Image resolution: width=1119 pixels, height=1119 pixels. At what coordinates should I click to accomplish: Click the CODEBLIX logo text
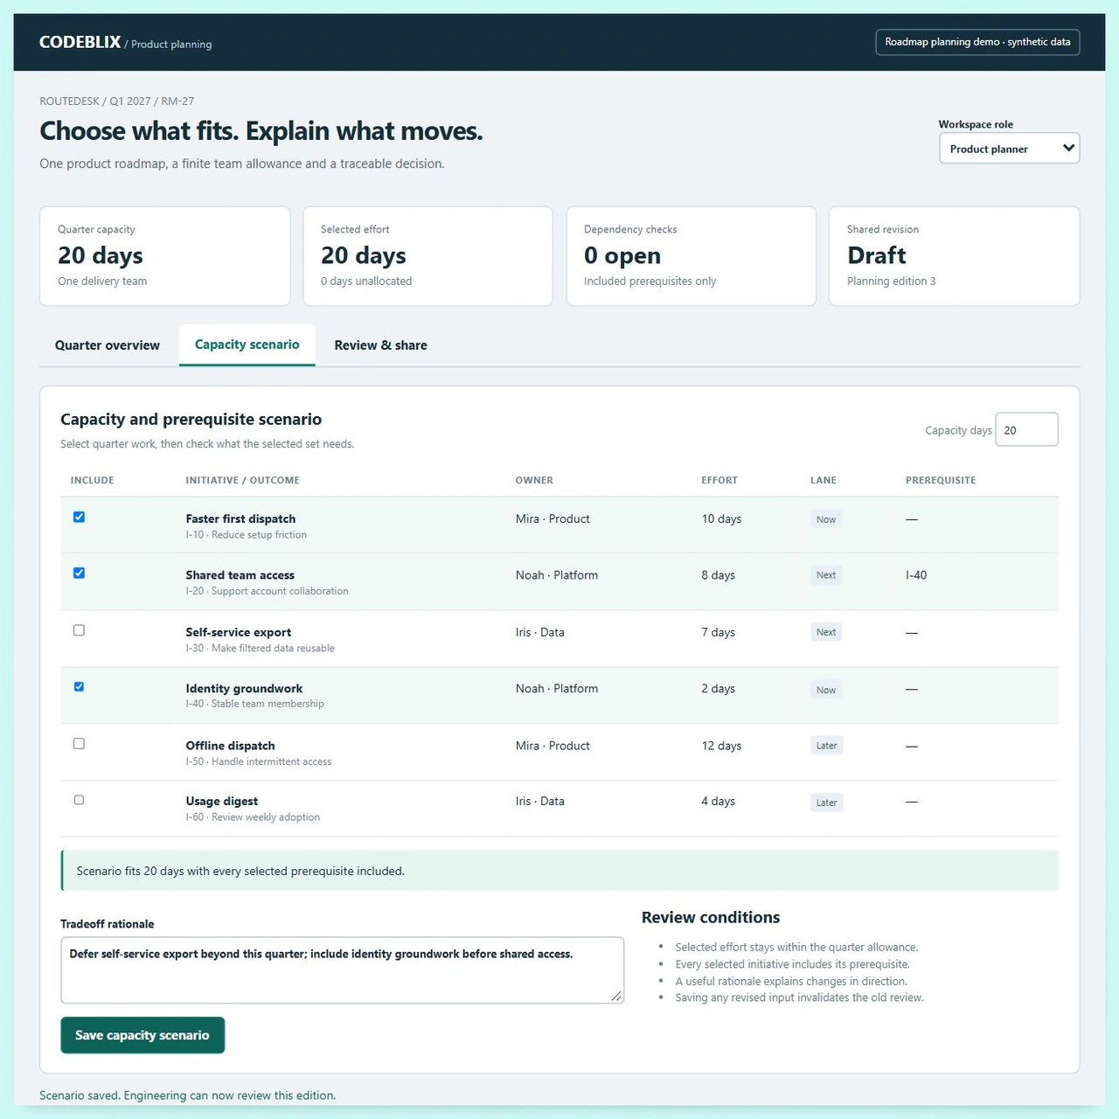coord(80,42)
